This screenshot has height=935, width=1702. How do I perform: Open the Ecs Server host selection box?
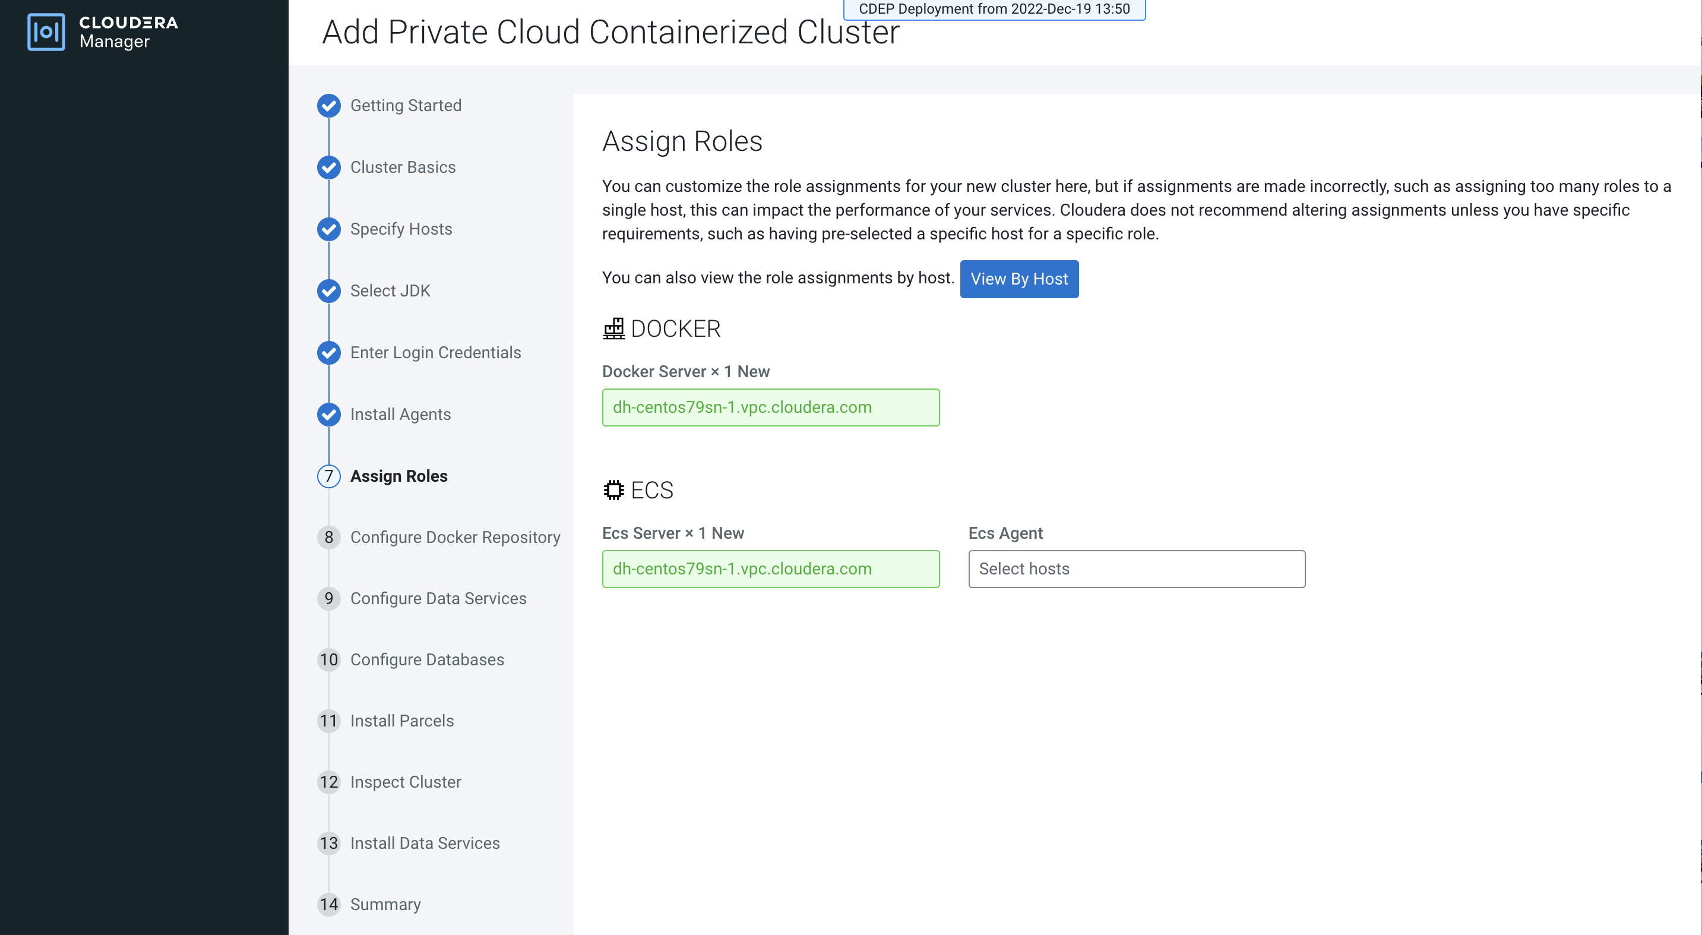click(770, 569)
